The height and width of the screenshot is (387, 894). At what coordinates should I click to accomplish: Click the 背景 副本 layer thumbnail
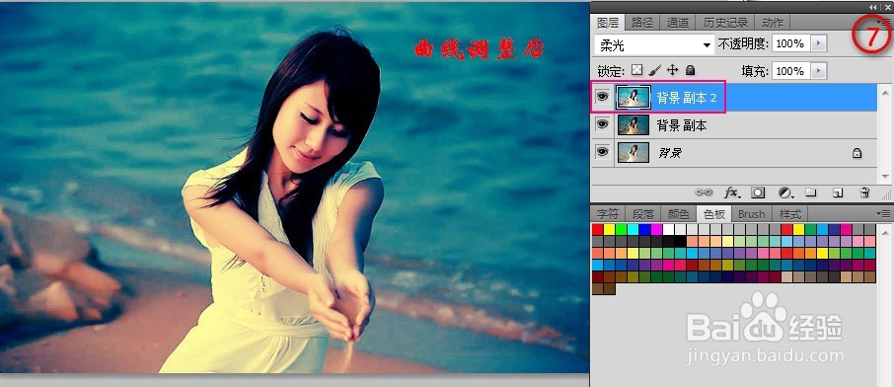click(x=633, y=125)
